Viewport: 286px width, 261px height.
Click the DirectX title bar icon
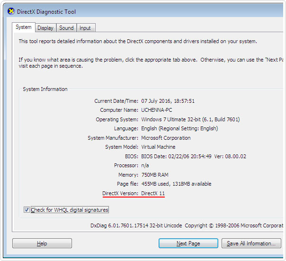[11, 11]
